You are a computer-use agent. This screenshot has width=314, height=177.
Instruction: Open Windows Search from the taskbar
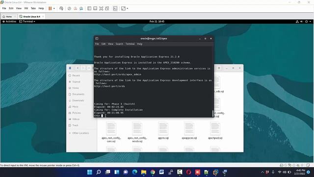99,172
